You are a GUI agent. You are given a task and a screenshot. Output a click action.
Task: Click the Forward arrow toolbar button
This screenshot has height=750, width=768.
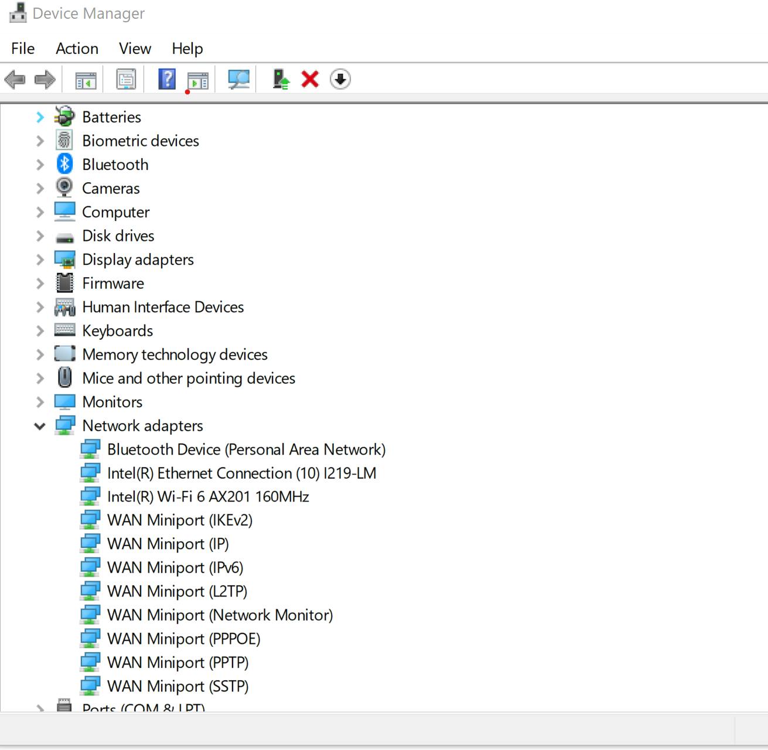pos(45,79)
